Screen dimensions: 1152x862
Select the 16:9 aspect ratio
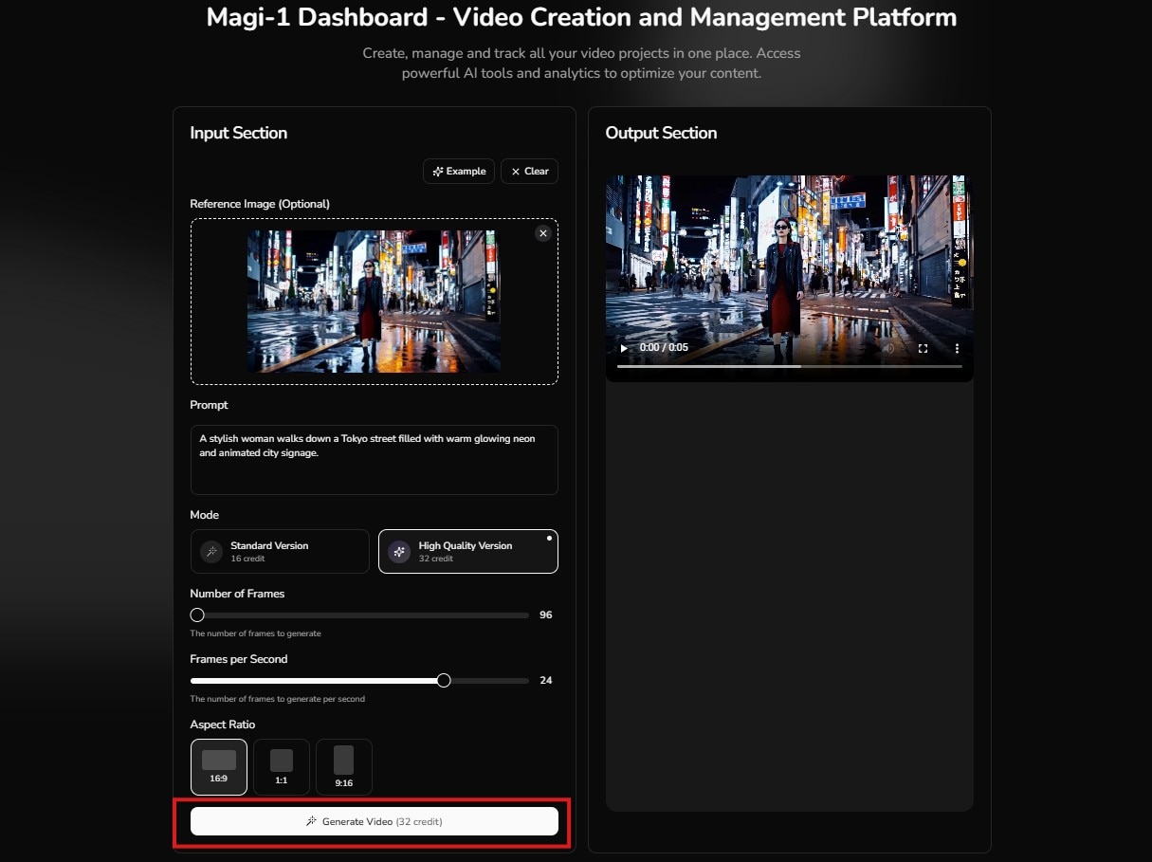(x=218, y=766)
